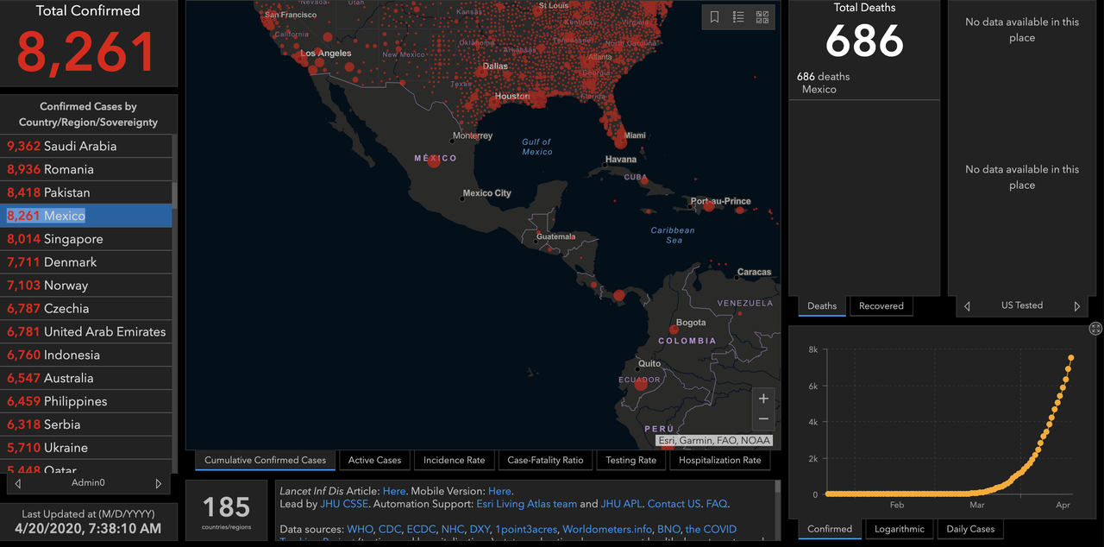Select the Logarithmic chart tab
This screenshot has width=1104, height=547.
[x=900, y=530]
